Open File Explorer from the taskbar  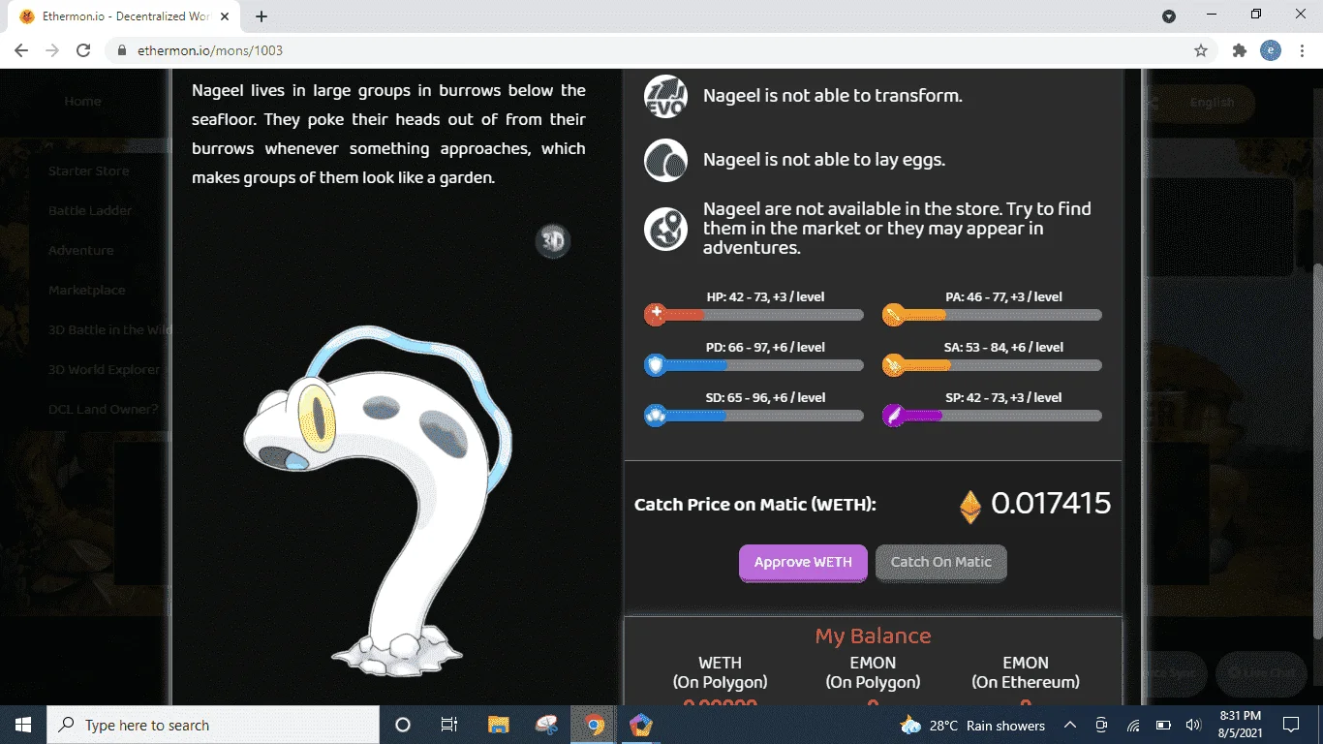click(499, 725)
